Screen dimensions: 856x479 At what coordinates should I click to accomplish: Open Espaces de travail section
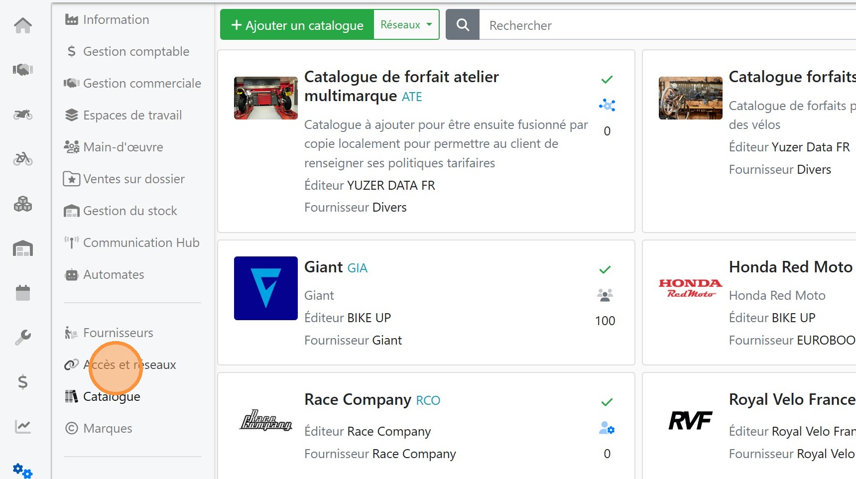(x=123, y=115)
